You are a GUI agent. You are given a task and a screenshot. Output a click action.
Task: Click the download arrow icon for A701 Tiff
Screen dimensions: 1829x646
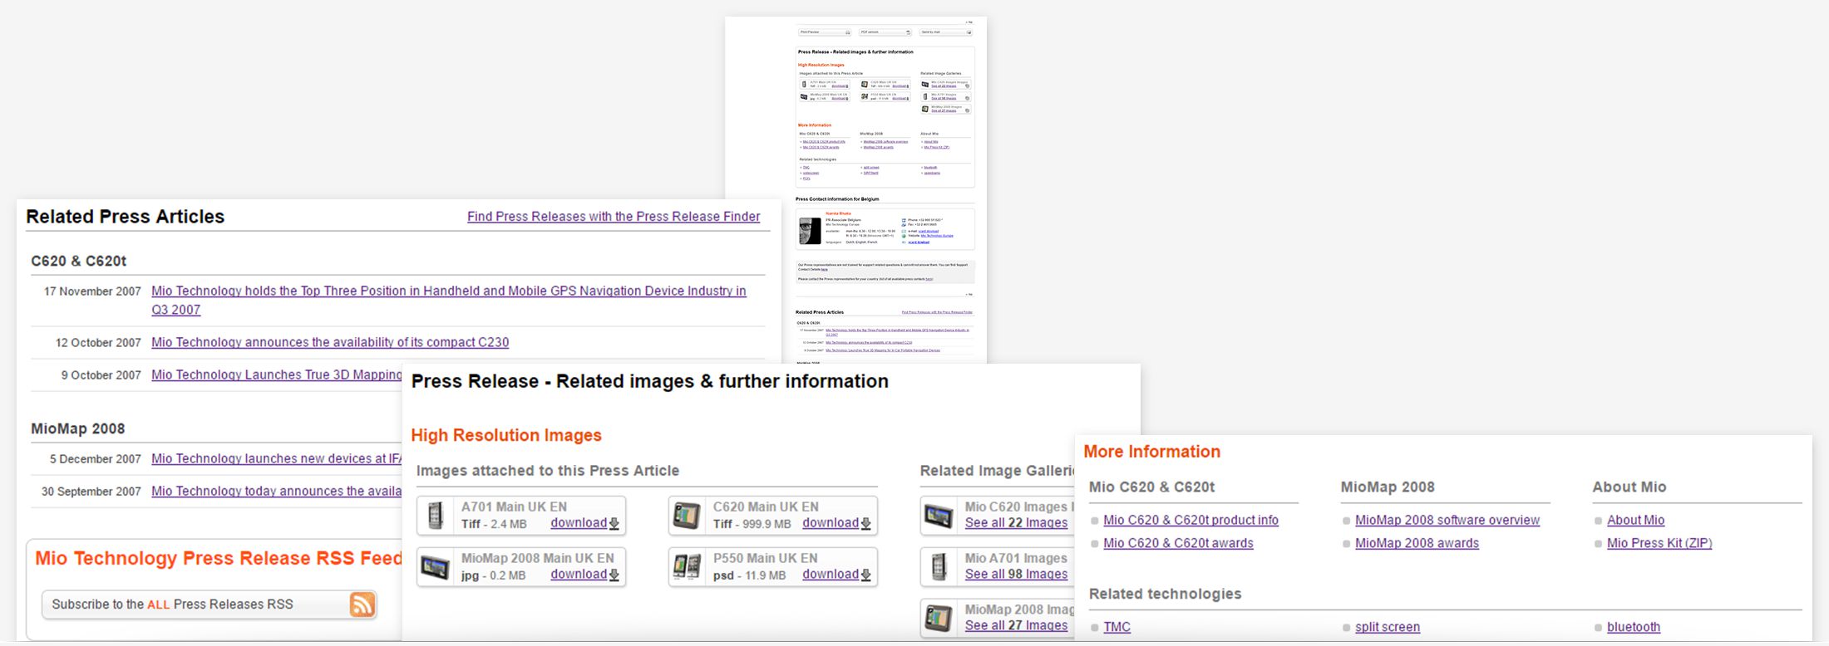tap(614, 524)
